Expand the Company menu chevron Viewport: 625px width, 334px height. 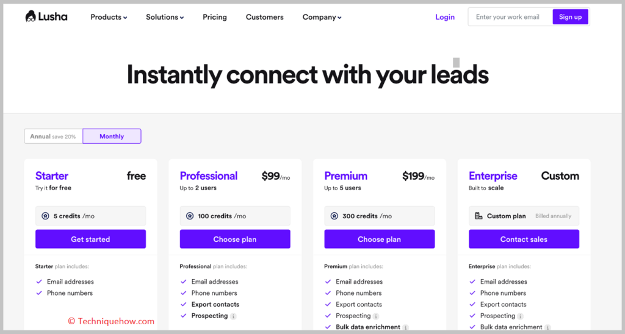click(x=339, y=18)
